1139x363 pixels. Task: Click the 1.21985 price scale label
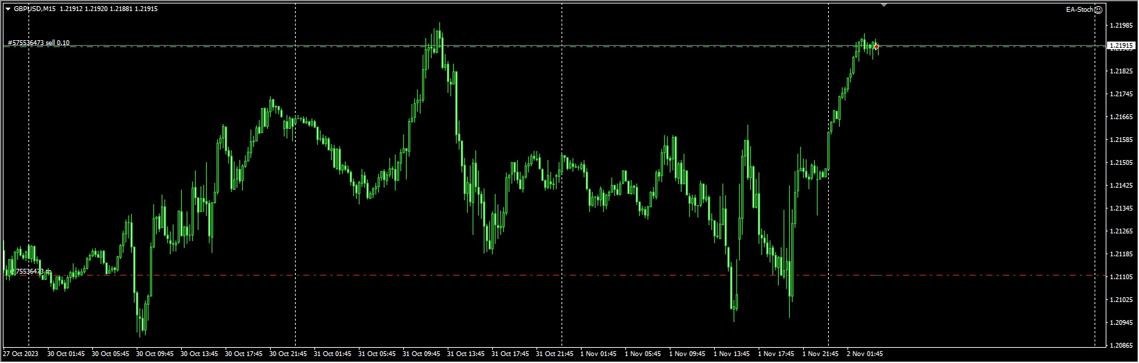click(1121, 26)
